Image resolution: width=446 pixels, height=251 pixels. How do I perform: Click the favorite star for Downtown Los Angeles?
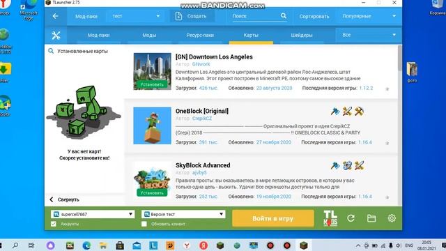[x=387, y=89]
